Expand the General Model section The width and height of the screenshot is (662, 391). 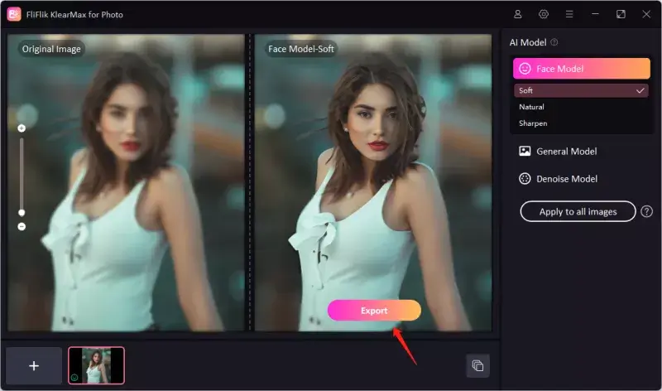coord(567,152)
